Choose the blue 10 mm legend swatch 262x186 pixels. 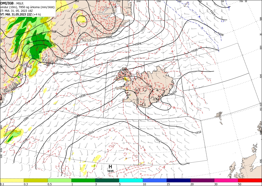155,180
